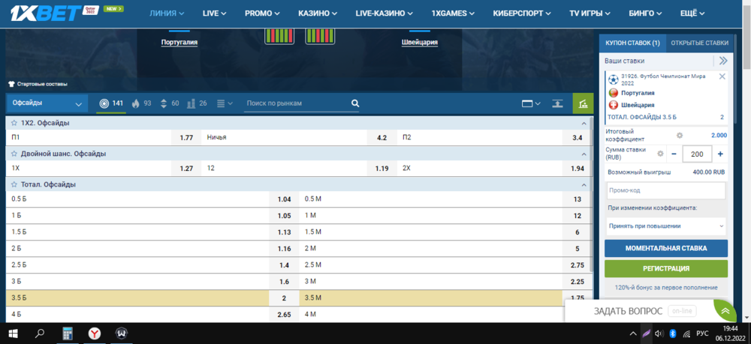Image resolution: width=751 pixels, height=344 pixels.
Task: Click the green РЕГИСТРАЦИЯ button
Action: 665,268
